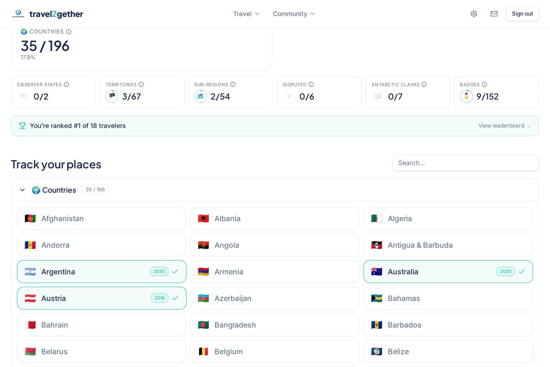Click the Sub-Regions map icon
This screenshot has width=550, height=367.
tap(200, 96)
